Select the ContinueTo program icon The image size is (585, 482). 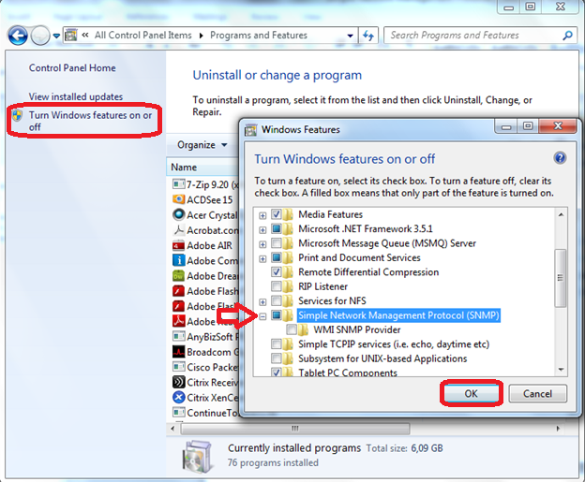tap(179, 413)
